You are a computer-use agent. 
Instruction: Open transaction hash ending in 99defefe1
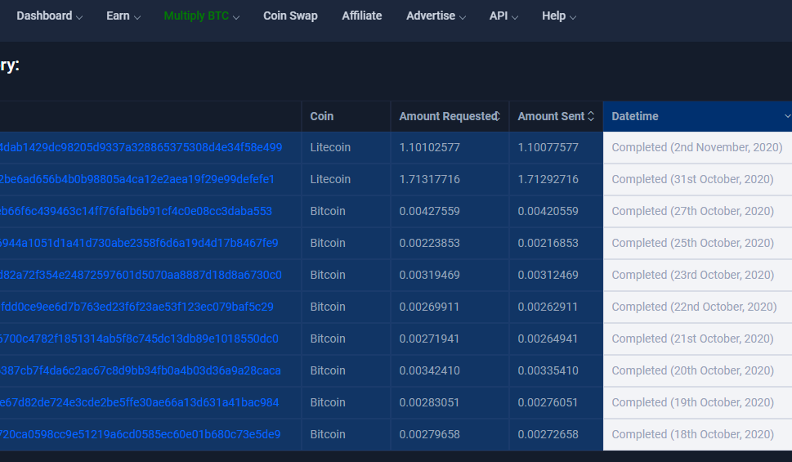tap(137, 180)
